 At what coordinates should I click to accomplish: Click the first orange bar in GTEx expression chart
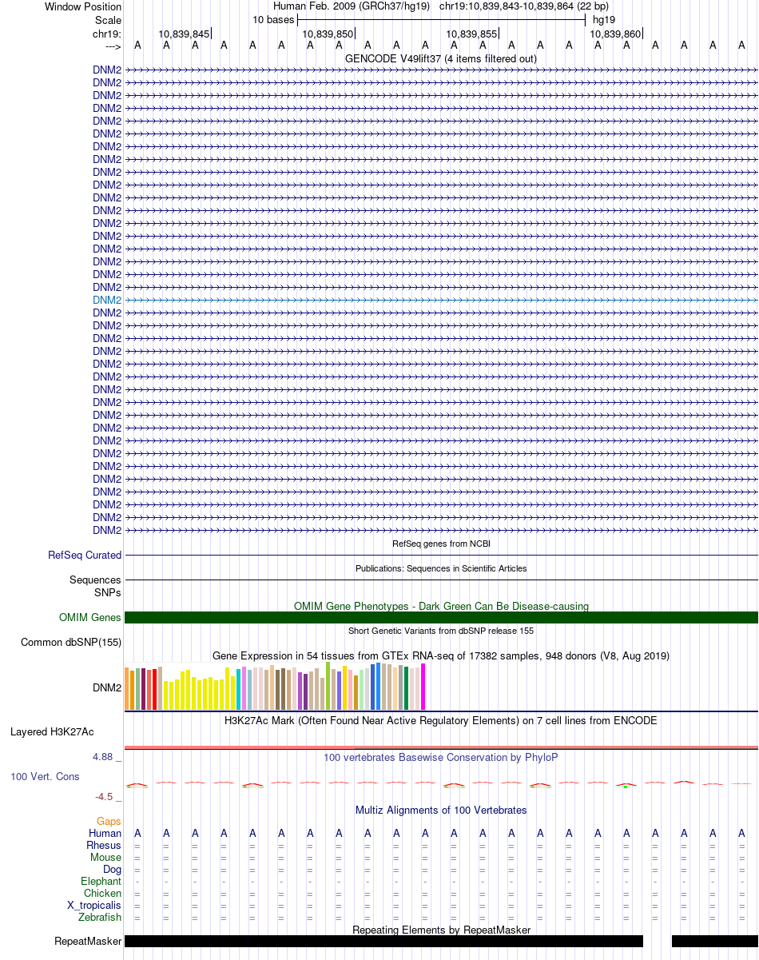[x=127, y=688]
